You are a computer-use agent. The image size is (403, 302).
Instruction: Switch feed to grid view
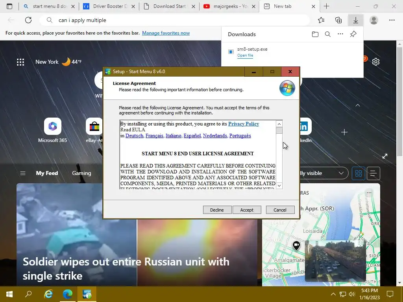(x=358, y=173)
